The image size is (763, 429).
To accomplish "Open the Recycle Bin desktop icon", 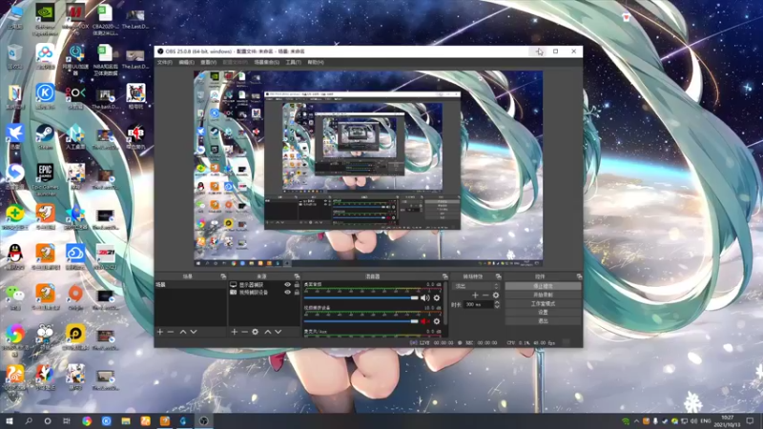I will (15, 56).
